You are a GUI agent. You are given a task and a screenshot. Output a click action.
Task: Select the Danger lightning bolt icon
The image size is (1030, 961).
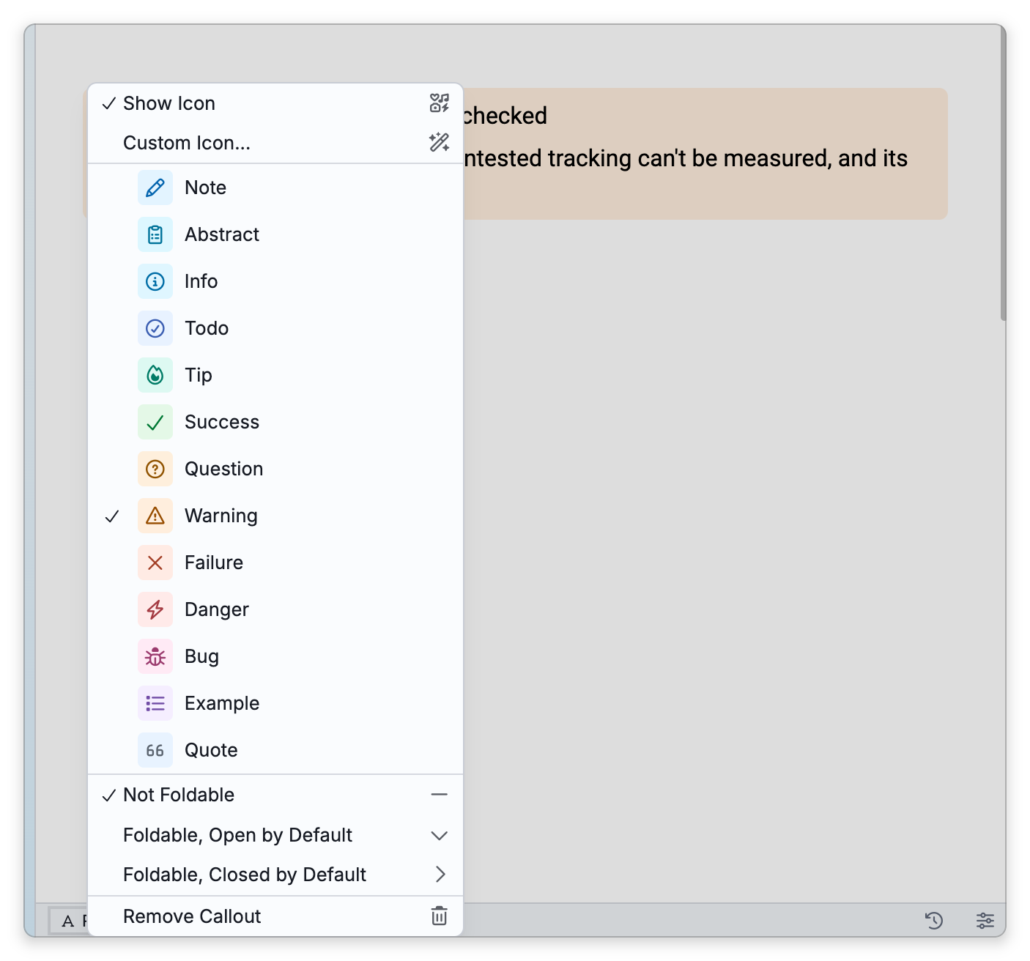[155, 609]
